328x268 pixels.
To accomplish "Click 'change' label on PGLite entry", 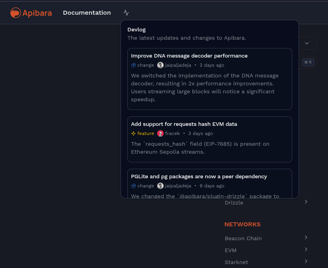I will [x=146, y=186].
